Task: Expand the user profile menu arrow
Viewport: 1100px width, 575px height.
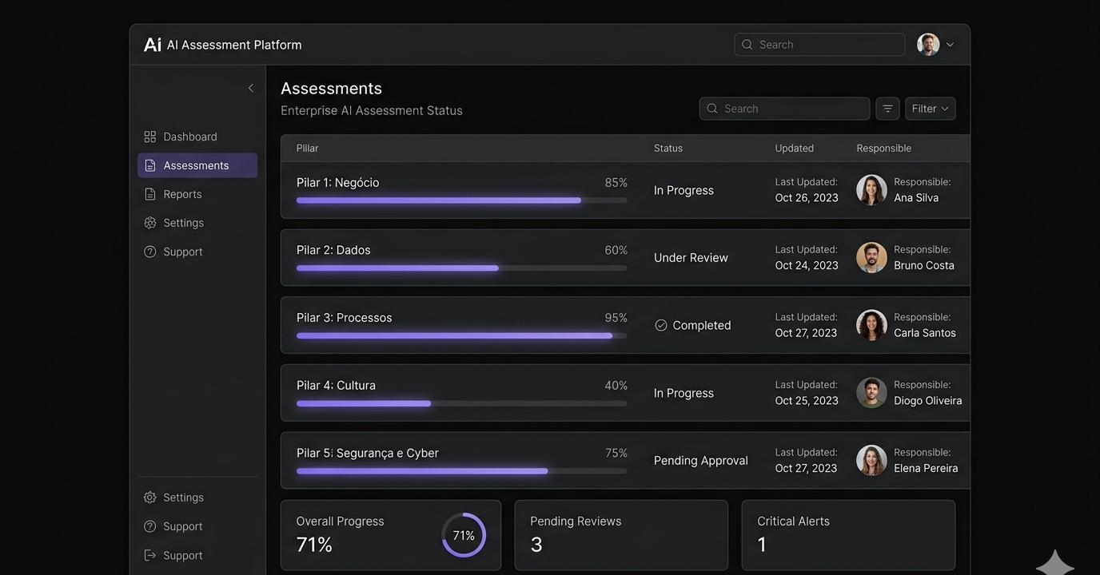Action: (x=950, y=45)
